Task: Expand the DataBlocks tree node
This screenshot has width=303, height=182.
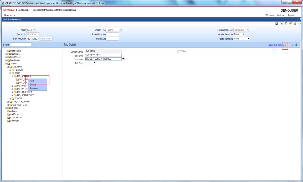Action: 6,60
